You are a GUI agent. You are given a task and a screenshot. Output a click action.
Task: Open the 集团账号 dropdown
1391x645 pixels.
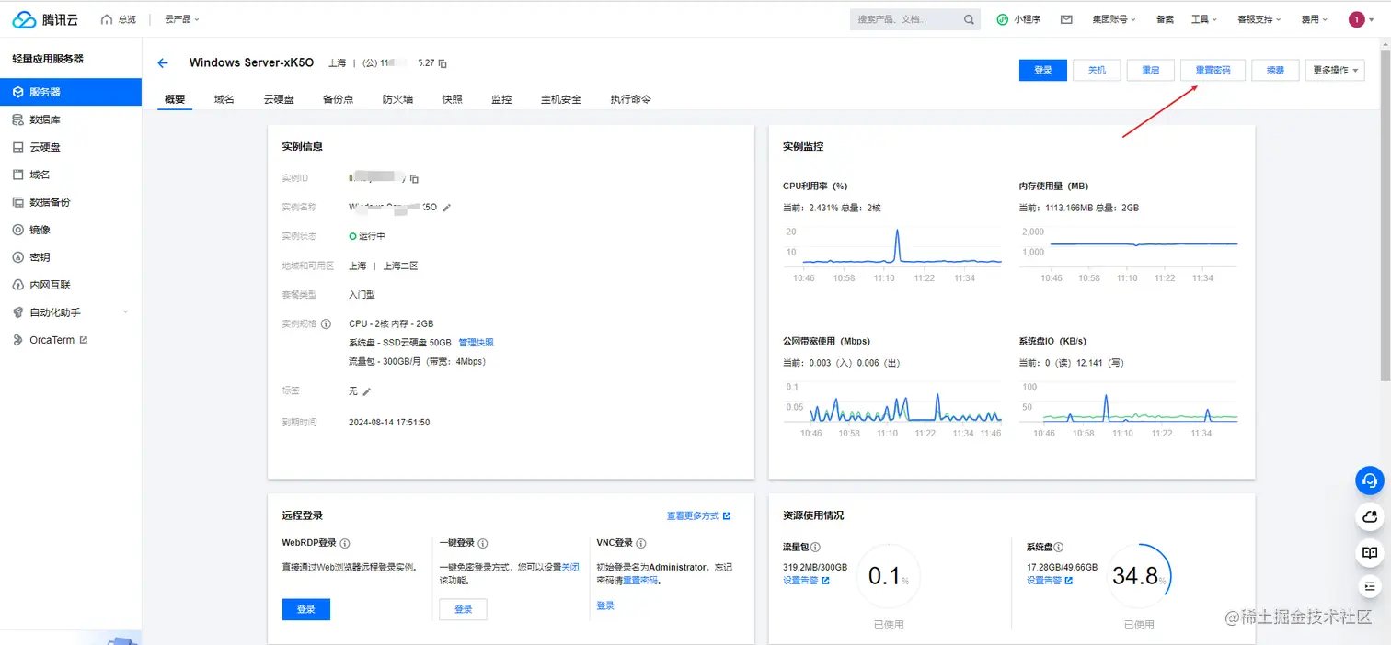(x=1113, y=19)
